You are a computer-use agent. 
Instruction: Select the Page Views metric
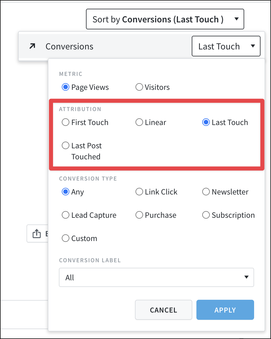(x=66, y=87)
